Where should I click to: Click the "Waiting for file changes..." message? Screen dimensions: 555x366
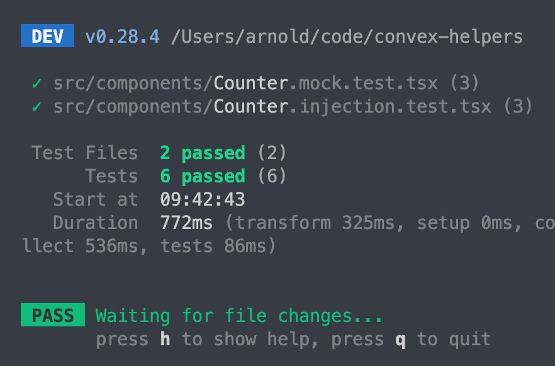pyautogui.click(x=239, y=315)
